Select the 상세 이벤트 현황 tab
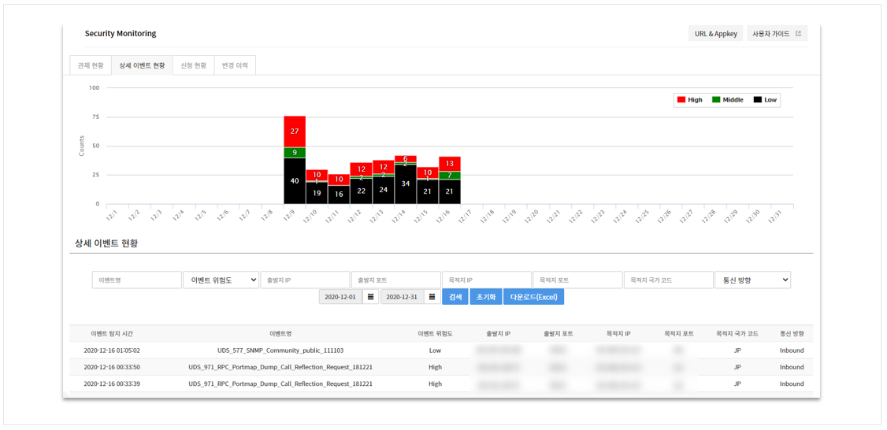Screen dimensions: 887x430 pyautogui.click(x=142, y=65)
